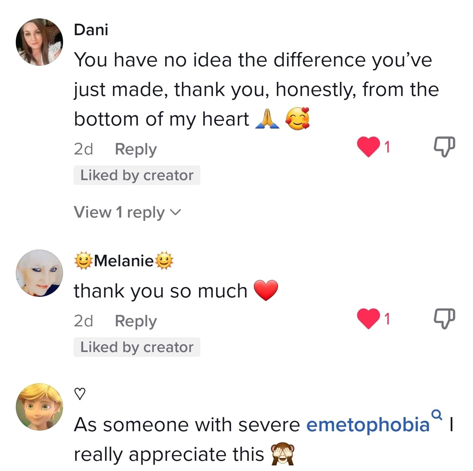Click Liked by creator badge under Dani's comment
Image resolution: width=473 pixels, height=471 pixels.
[x=137, y=175]
